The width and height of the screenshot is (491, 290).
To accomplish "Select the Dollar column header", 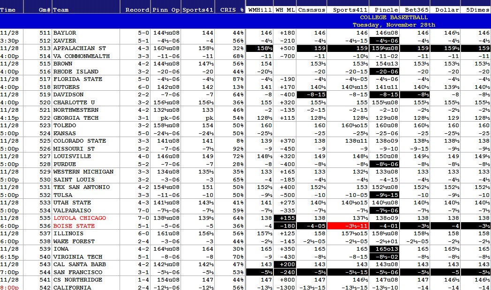I will point(445,10).
